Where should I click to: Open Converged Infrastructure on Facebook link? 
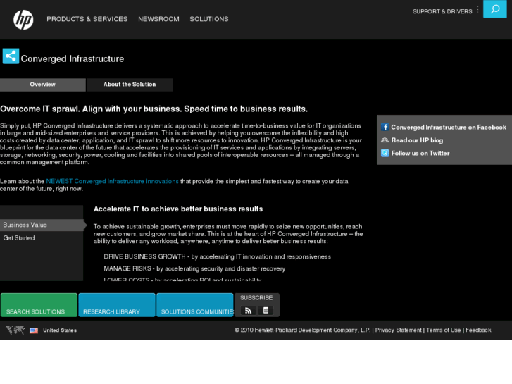pyautogui.click(x=449, y=127)
